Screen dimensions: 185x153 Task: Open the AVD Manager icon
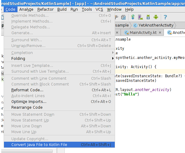pyautogui.click(x=141, y=17)
